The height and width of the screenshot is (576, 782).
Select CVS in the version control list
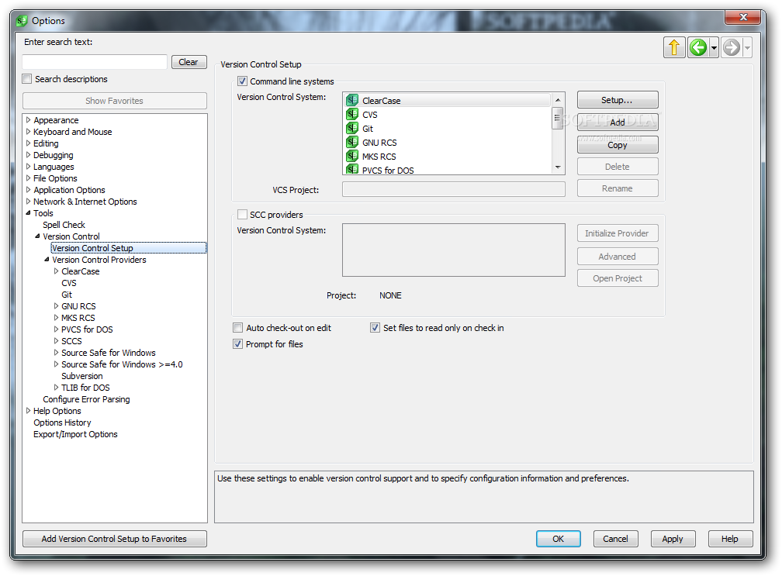click(448, 115)
